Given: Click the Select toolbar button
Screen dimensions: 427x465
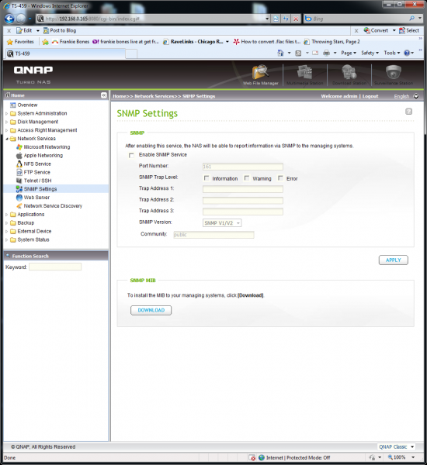Looking at the screenshot, I should [x=409, y=30].
